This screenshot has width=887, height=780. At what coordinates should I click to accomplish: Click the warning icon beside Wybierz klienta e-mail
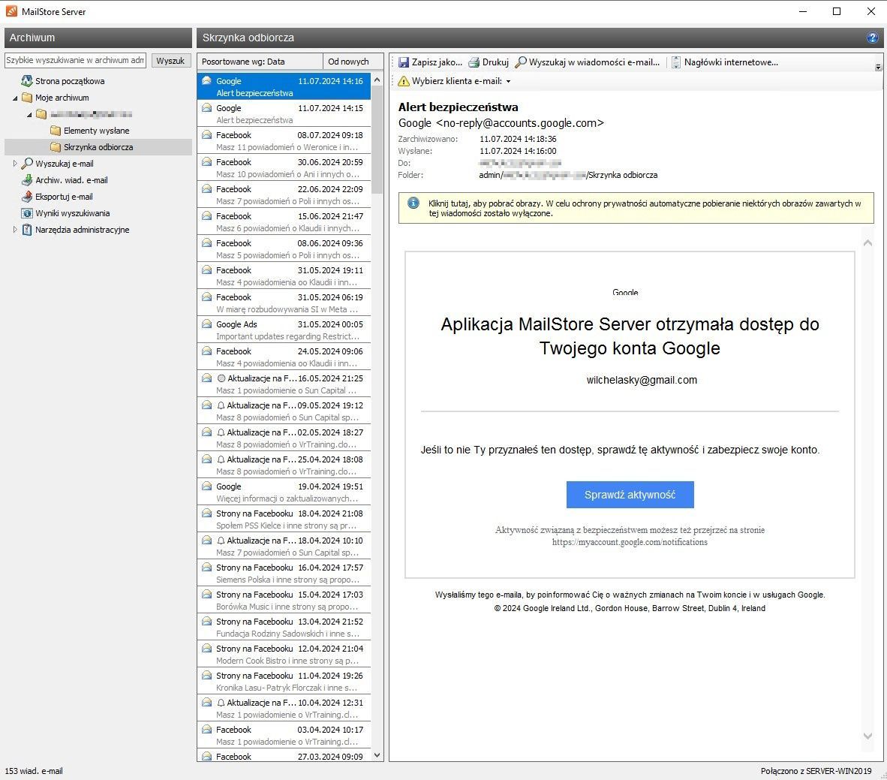403,81
